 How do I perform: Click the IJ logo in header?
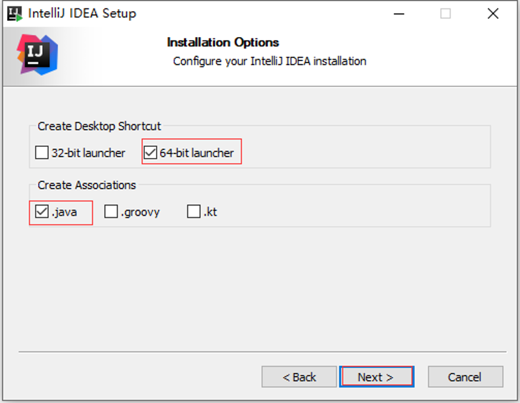(x=38, y=55)
